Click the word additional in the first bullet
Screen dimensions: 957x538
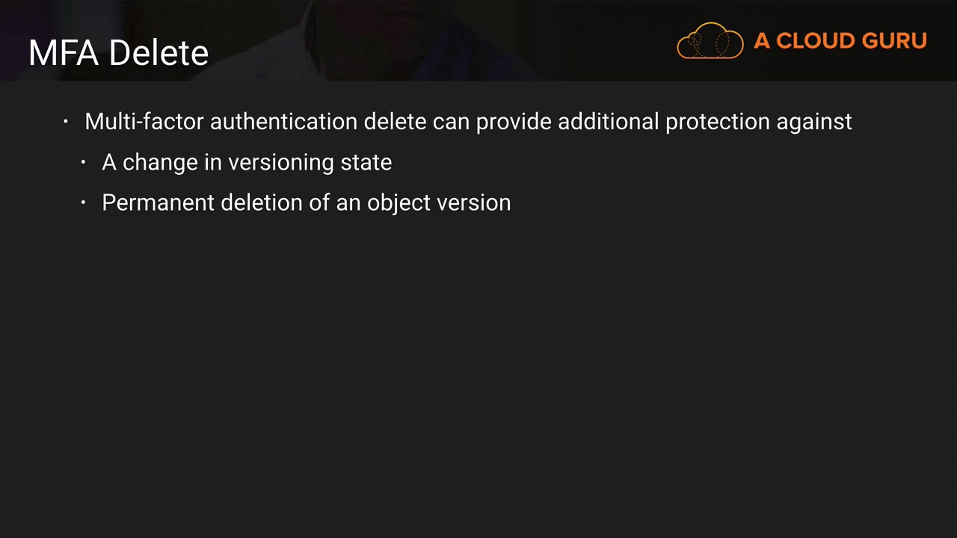pos(608,121)
